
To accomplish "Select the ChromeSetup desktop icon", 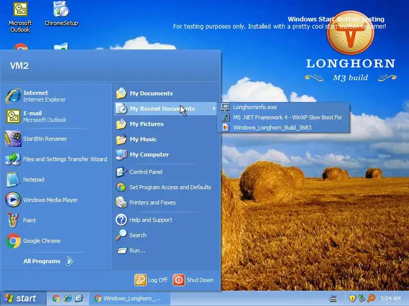I will [61, 14].
